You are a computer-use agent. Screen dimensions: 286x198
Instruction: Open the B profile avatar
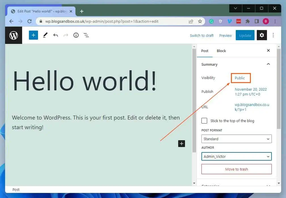266,21
